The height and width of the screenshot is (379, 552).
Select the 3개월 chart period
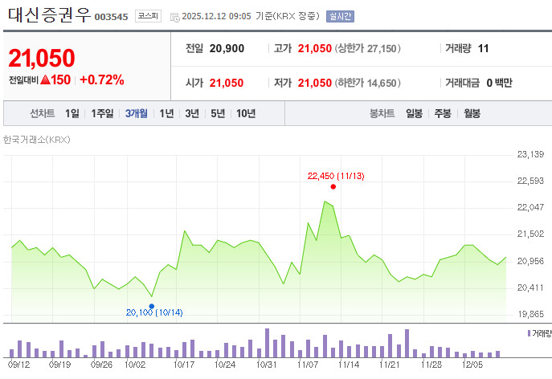point(137,113)
